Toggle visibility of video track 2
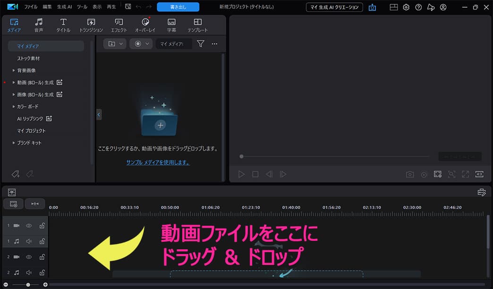Image resolution: width=493 pixels, height=289 pixels. coord(29,257)
